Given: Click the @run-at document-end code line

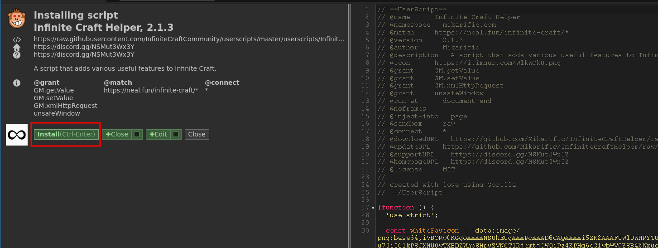Looking at the screenshot, I should click(x=434, y=101).
